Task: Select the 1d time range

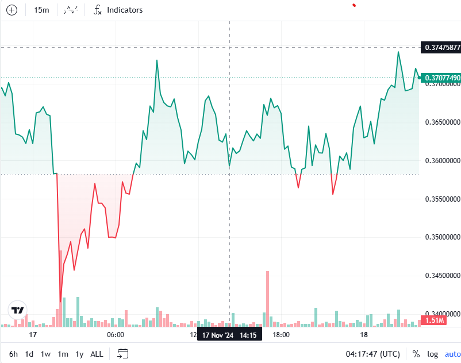Action: coord(29,354)
